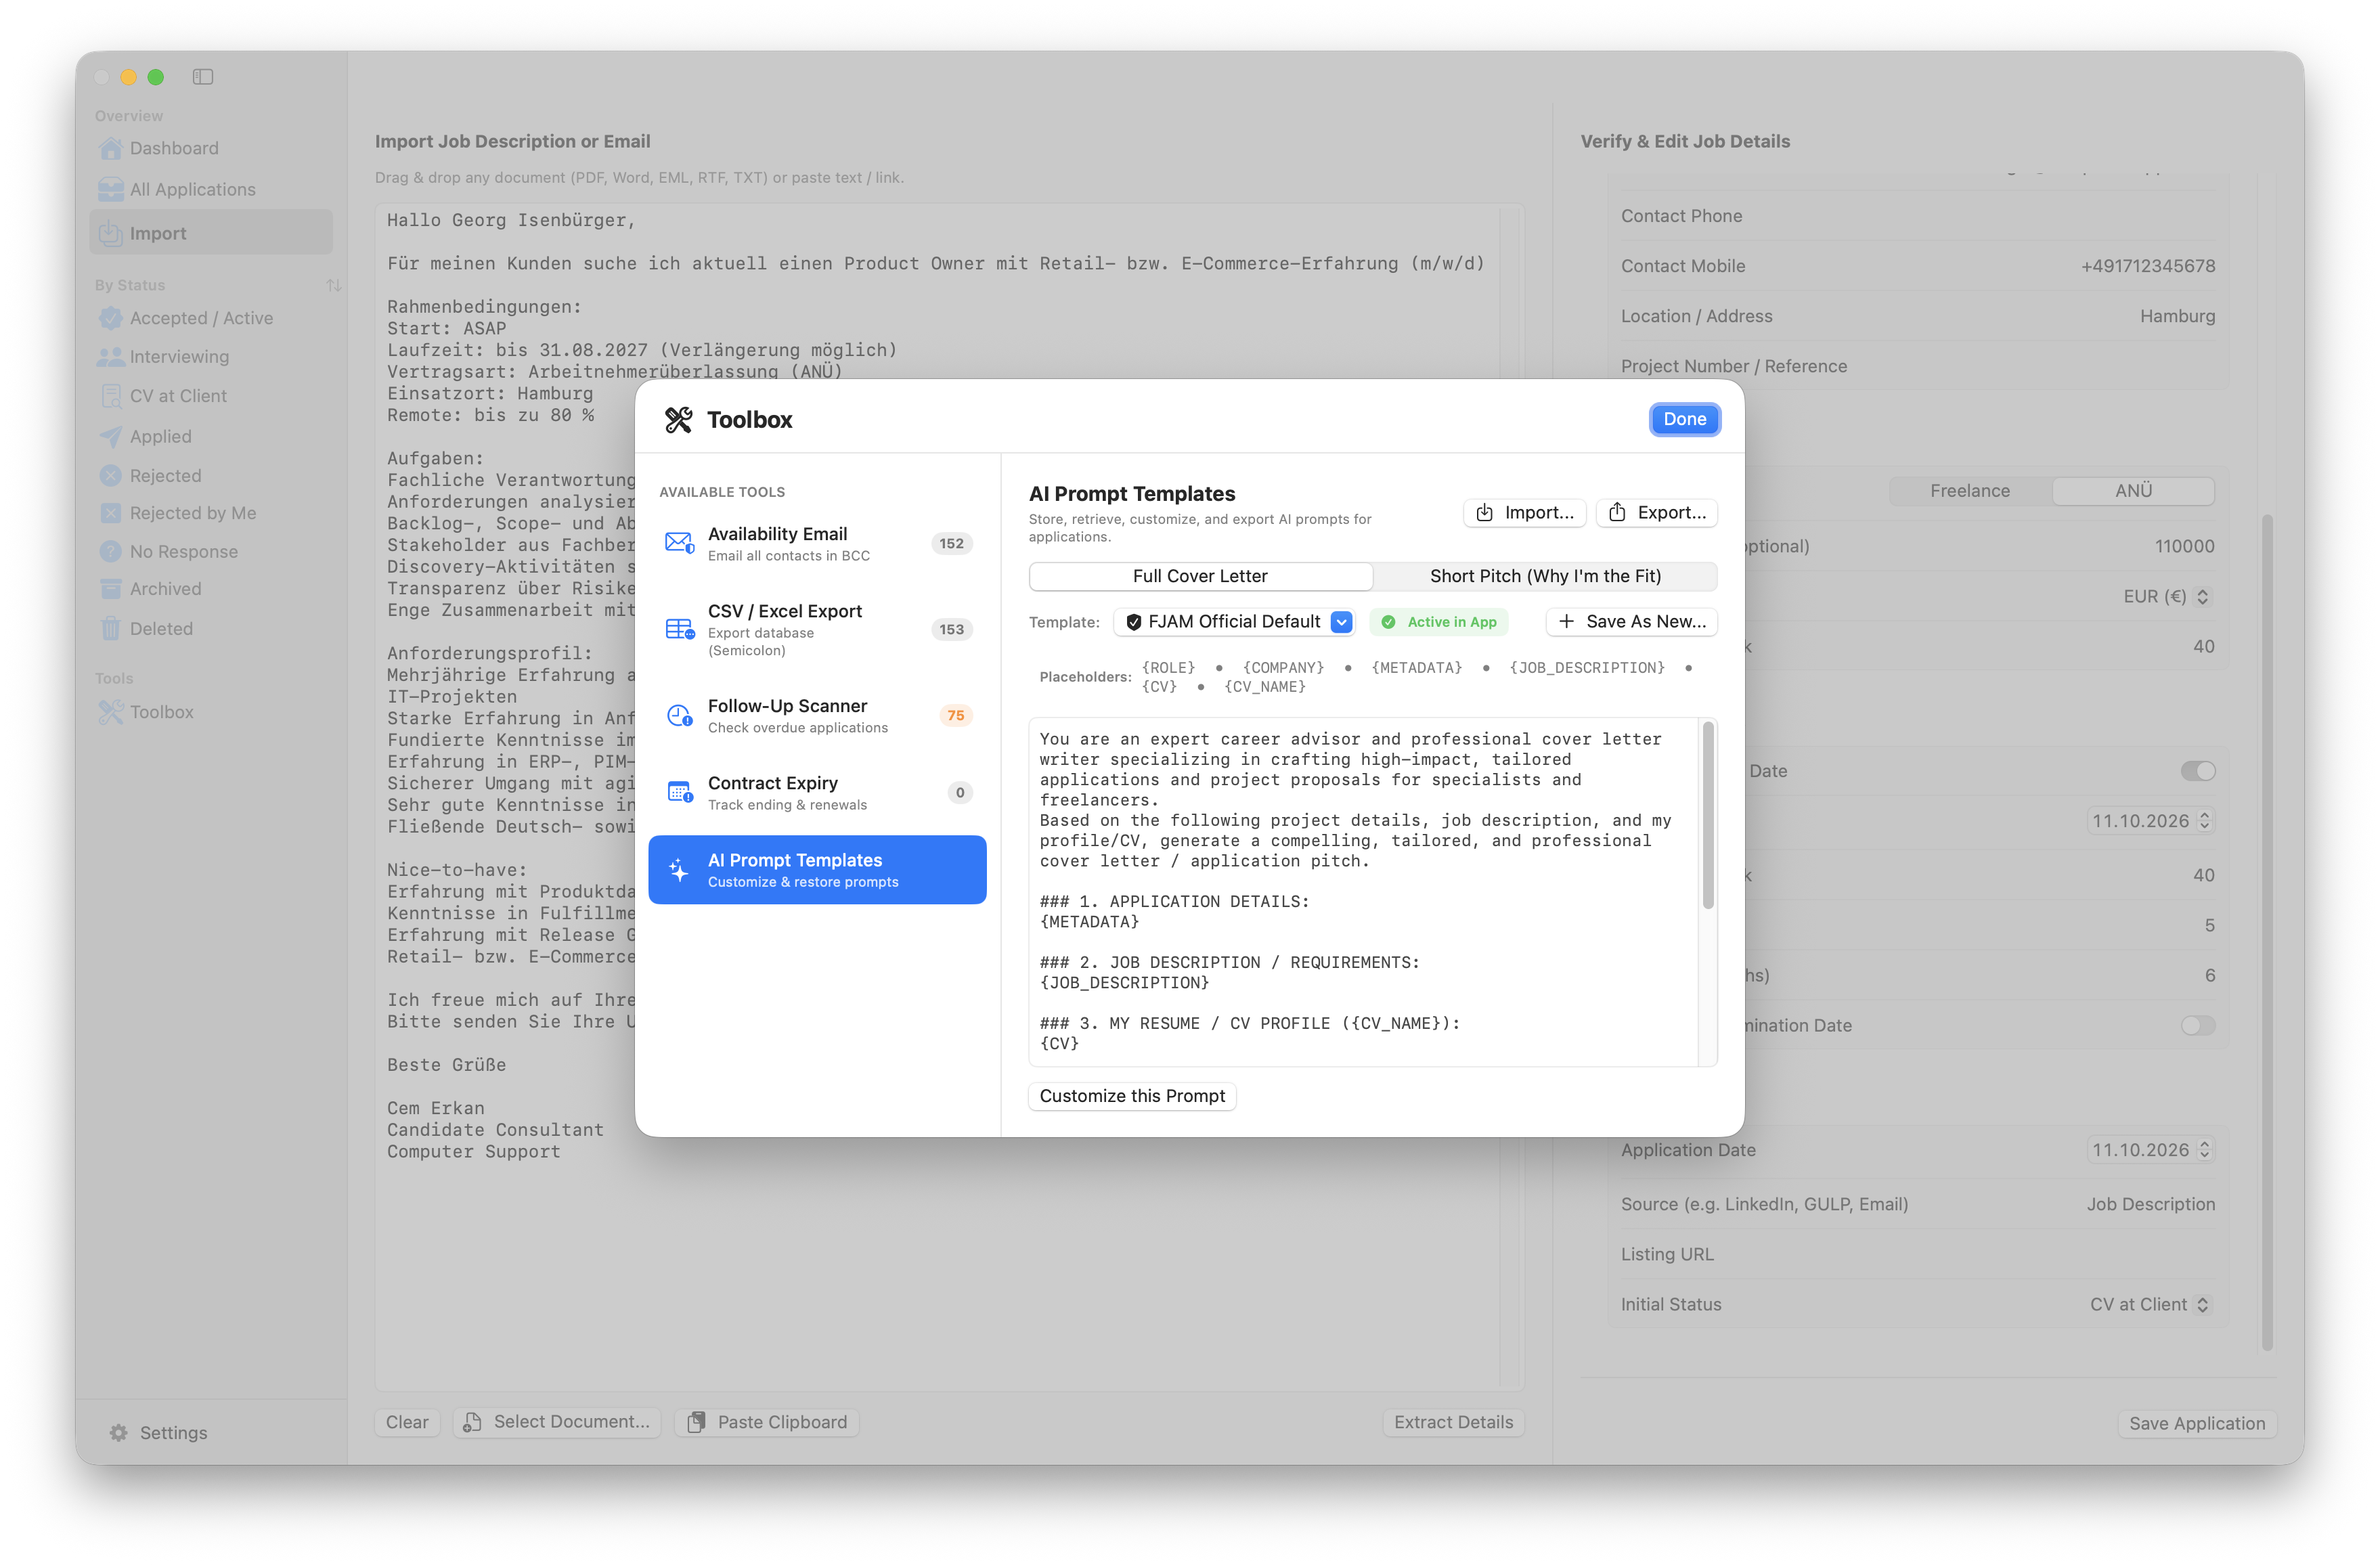This screenshot has height=1565, width=2380.
Task: Click the Interviewing people icon
Action: tap(111, 357)
